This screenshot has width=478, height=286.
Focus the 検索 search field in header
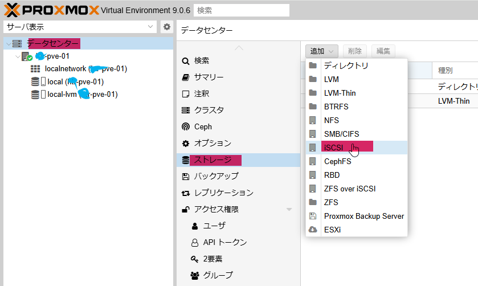tap(242, 10)
